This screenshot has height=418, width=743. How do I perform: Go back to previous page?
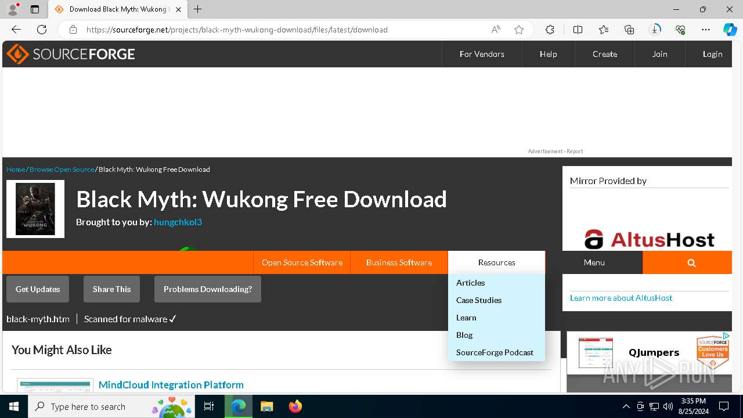(16, 30)
